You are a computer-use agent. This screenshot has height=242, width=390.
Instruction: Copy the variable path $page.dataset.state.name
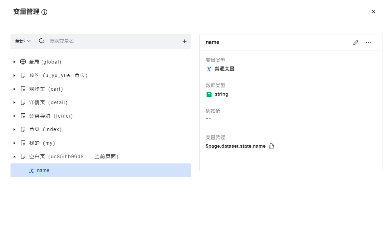[x=271, y=146]
